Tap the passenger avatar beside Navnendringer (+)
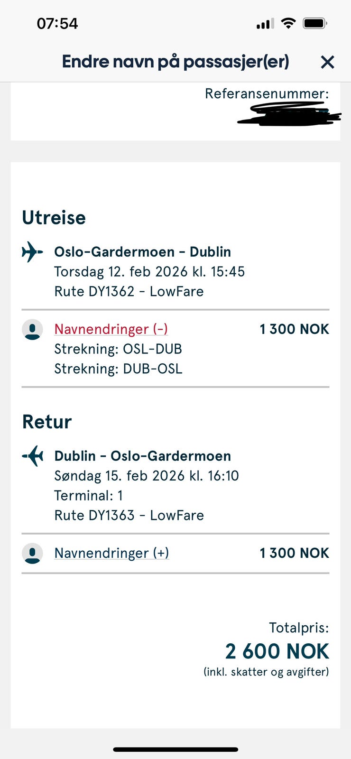 click(32, 553)
